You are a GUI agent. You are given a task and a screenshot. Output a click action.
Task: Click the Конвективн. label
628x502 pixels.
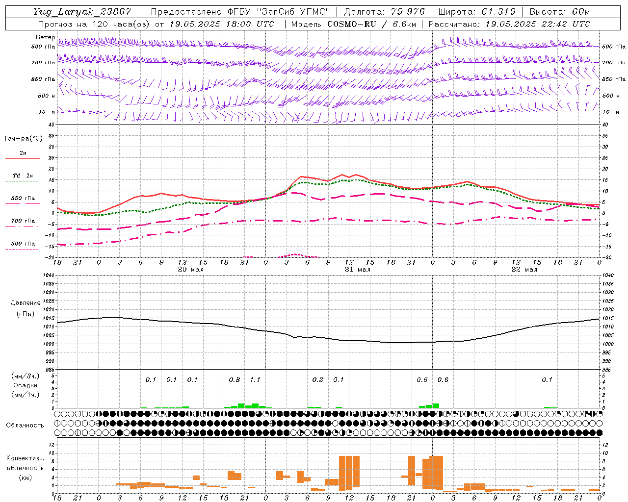(25, 458)
